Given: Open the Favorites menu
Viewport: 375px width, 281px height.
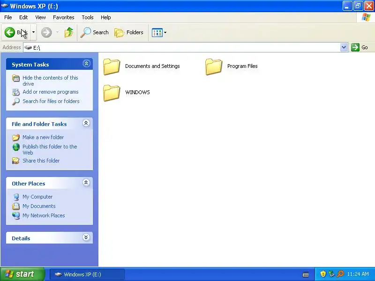Looking at the screenshot, I should [x=64, y=17].
